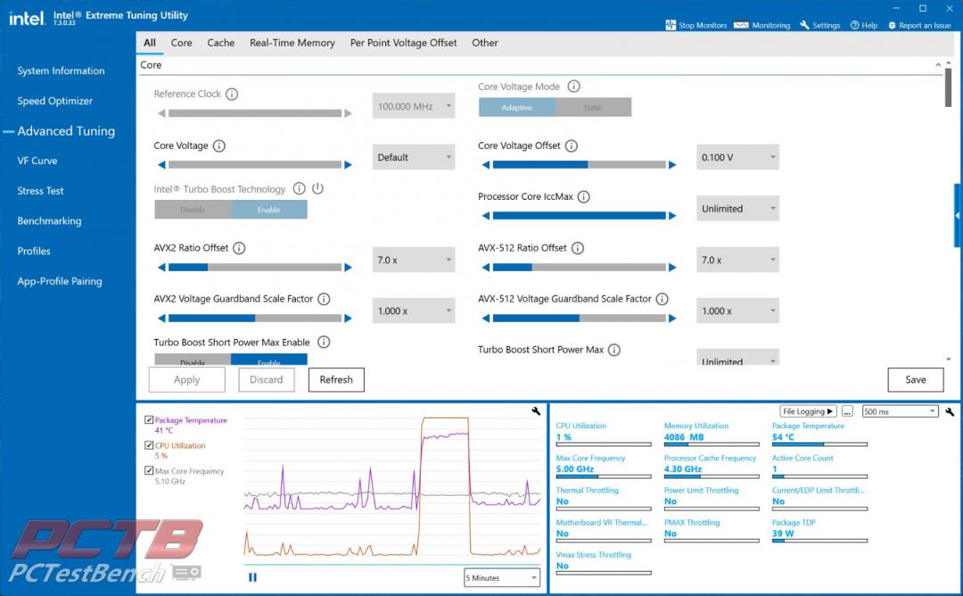Show info for Turbo Boost Short Power Max
Image resolution: width=963 pixels, height=596 pixels.
click(614, 351)
